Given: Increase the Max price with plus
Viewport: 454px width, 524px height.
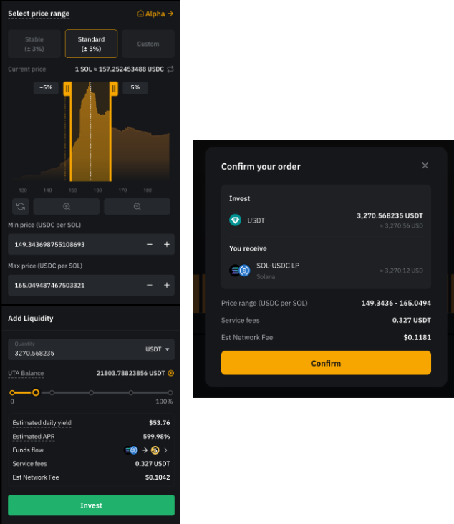Looking at the screenshot, I should (x=167, y=285).
